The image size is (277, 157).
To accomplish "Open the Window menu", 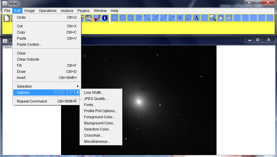I will point(100,11).
